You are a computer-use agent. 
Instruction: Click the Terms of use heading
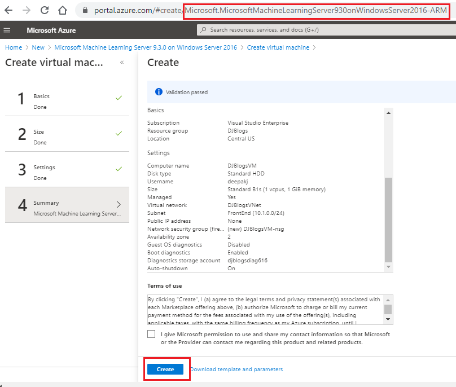pos(165,286)
